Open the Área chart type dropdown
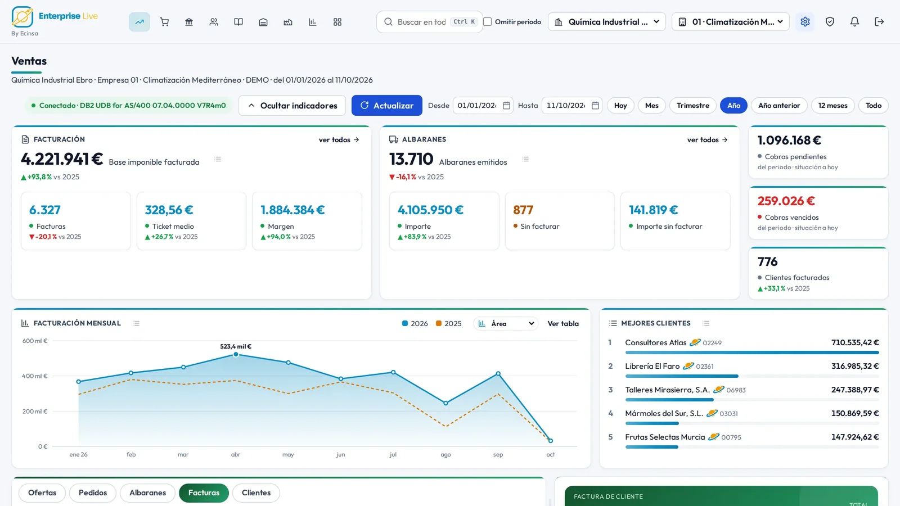This screenshot has width=900, height=506. pyautogui.click(x=506, y=324)
